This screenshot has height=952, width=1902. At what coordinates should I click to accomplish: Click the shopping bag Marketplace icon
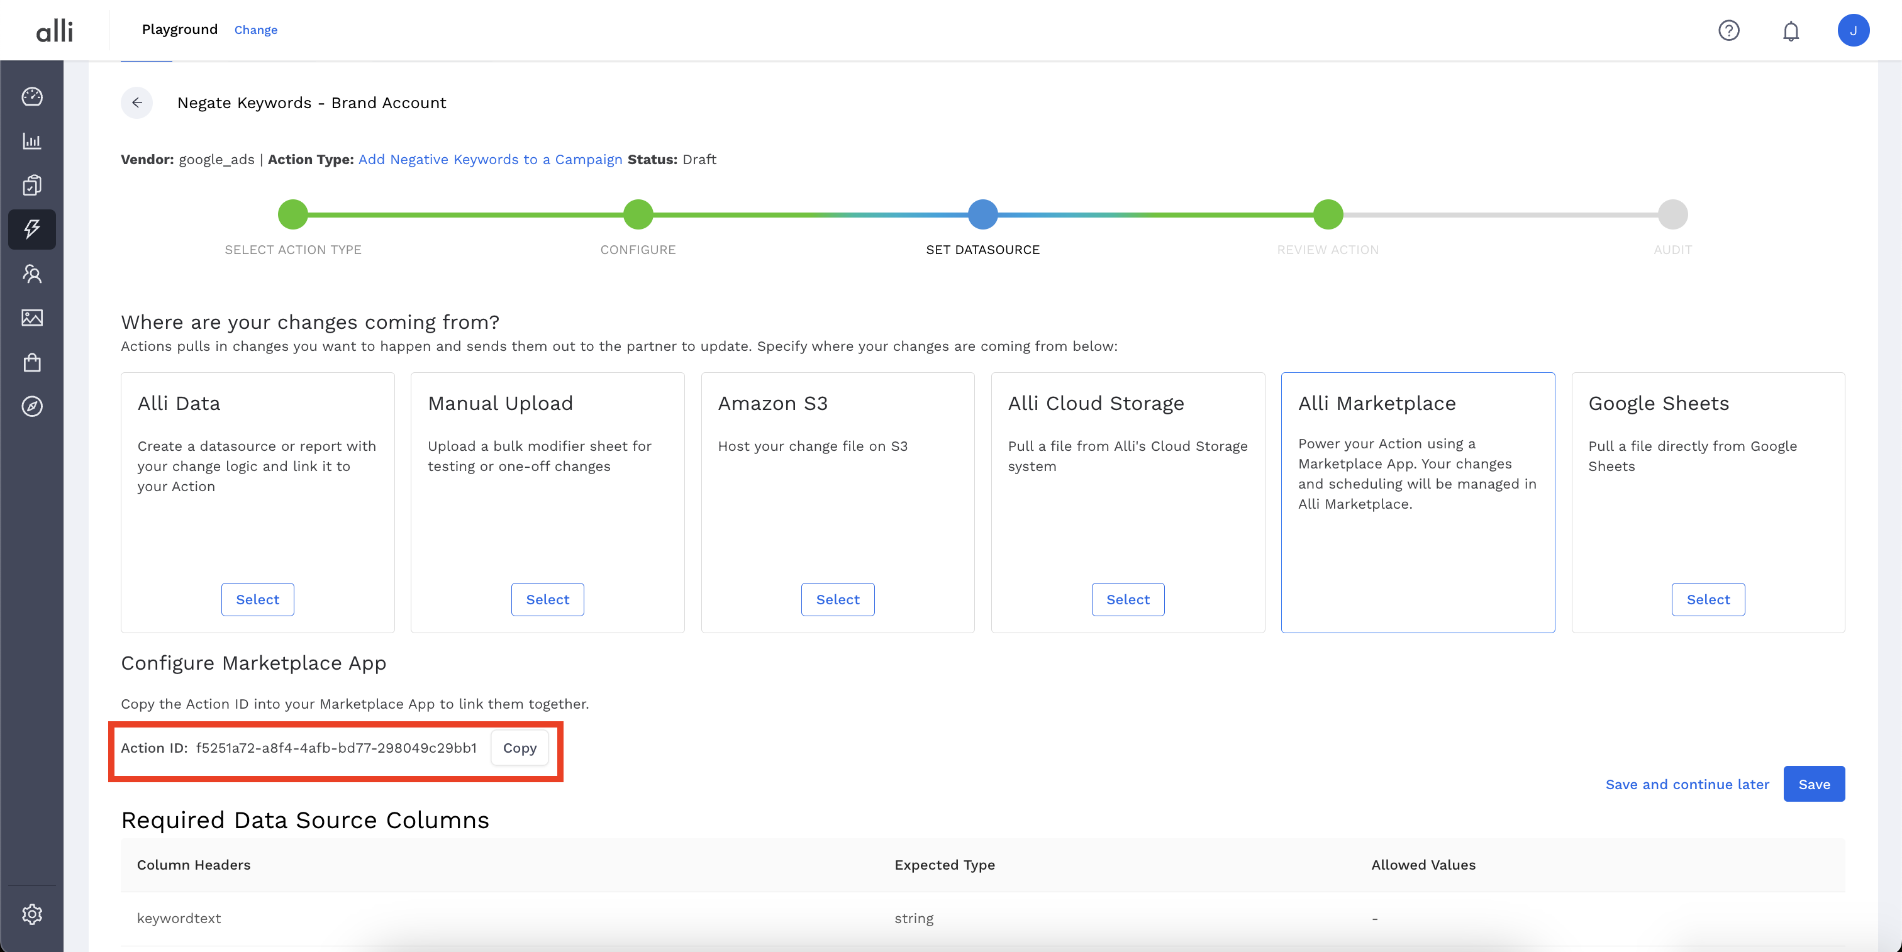coord(31,362)
